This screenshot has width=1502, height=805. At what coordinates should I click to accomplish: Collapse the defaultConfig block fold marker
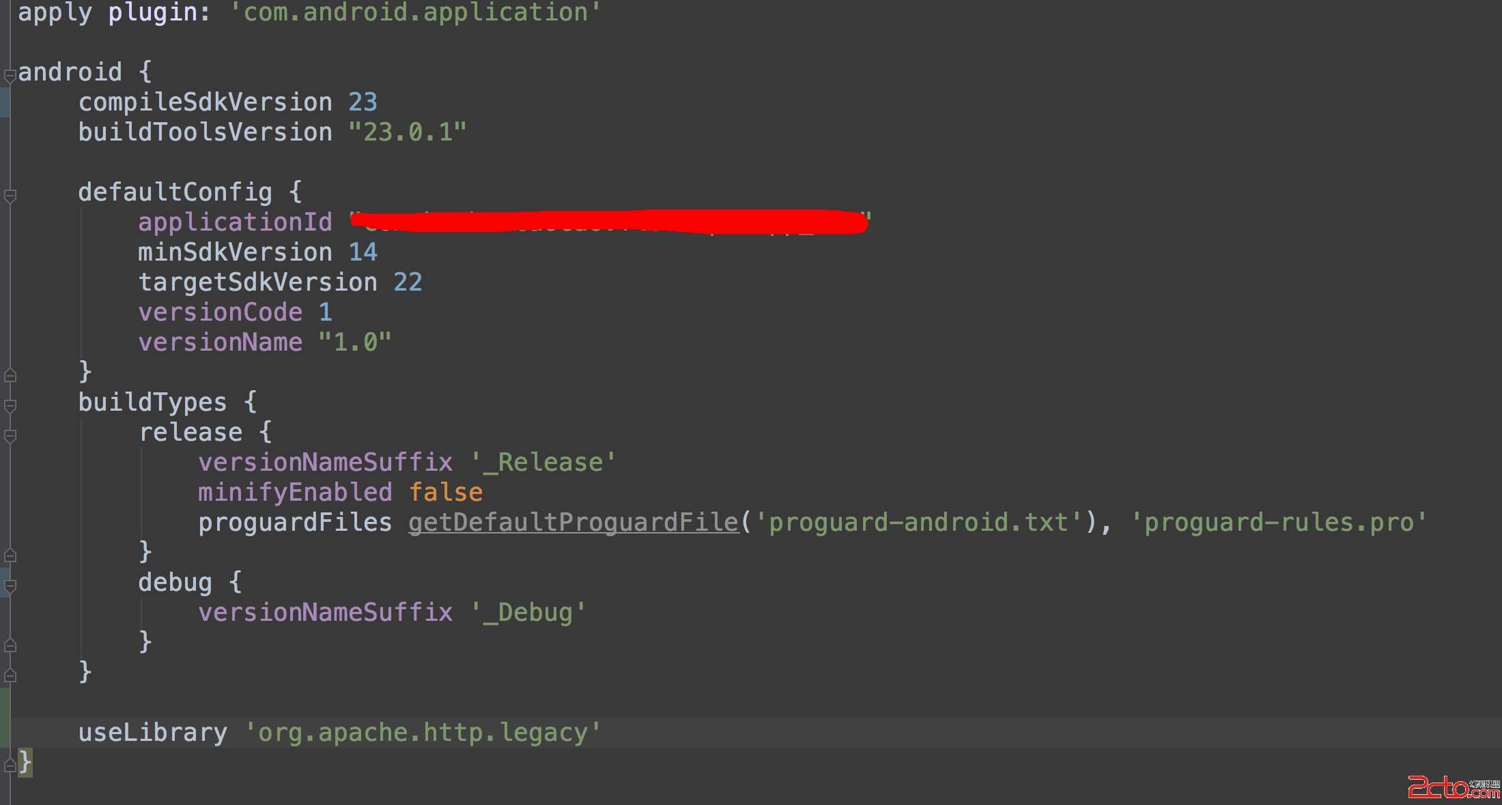tap(10, 196)
